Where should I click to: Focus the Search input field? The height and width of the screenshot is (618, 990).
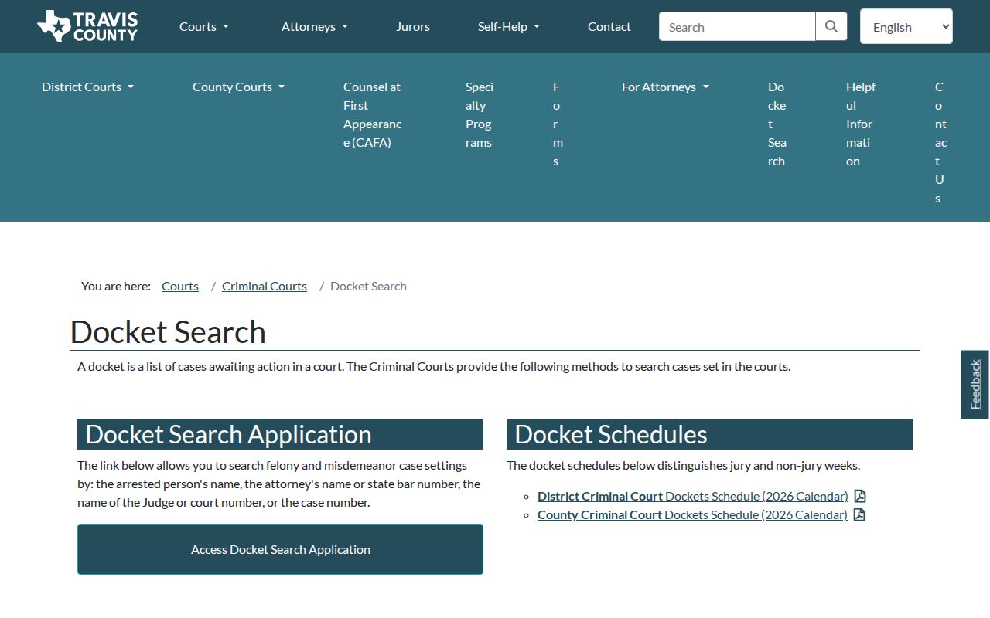coord(737,26)
